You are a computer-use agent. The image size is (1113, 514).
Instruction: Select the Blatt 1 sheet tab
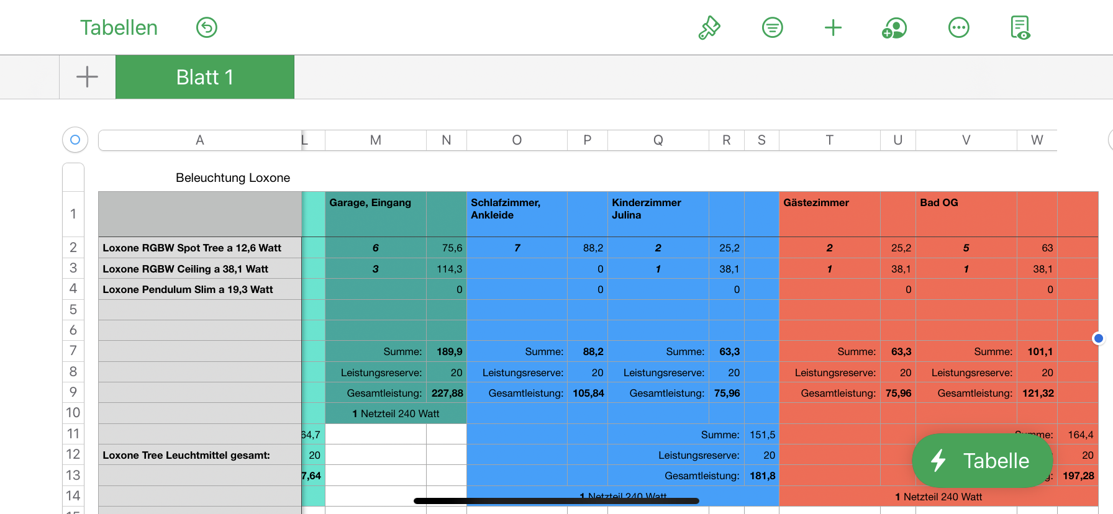(205, 77)
